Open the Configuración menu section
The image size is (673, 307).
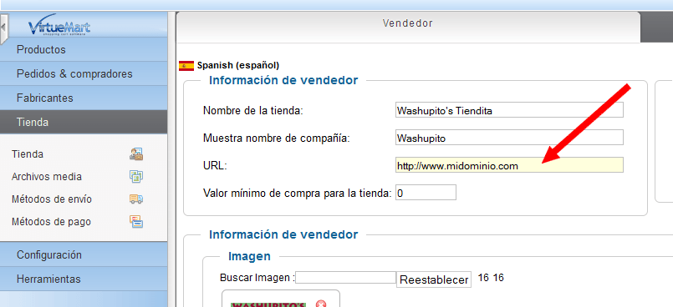(84, 254)
